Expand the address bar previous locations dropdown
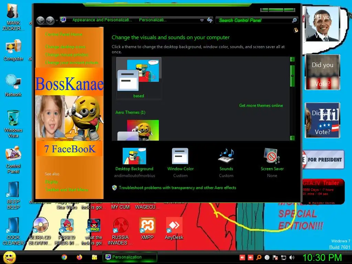 [x=202, y=20]
